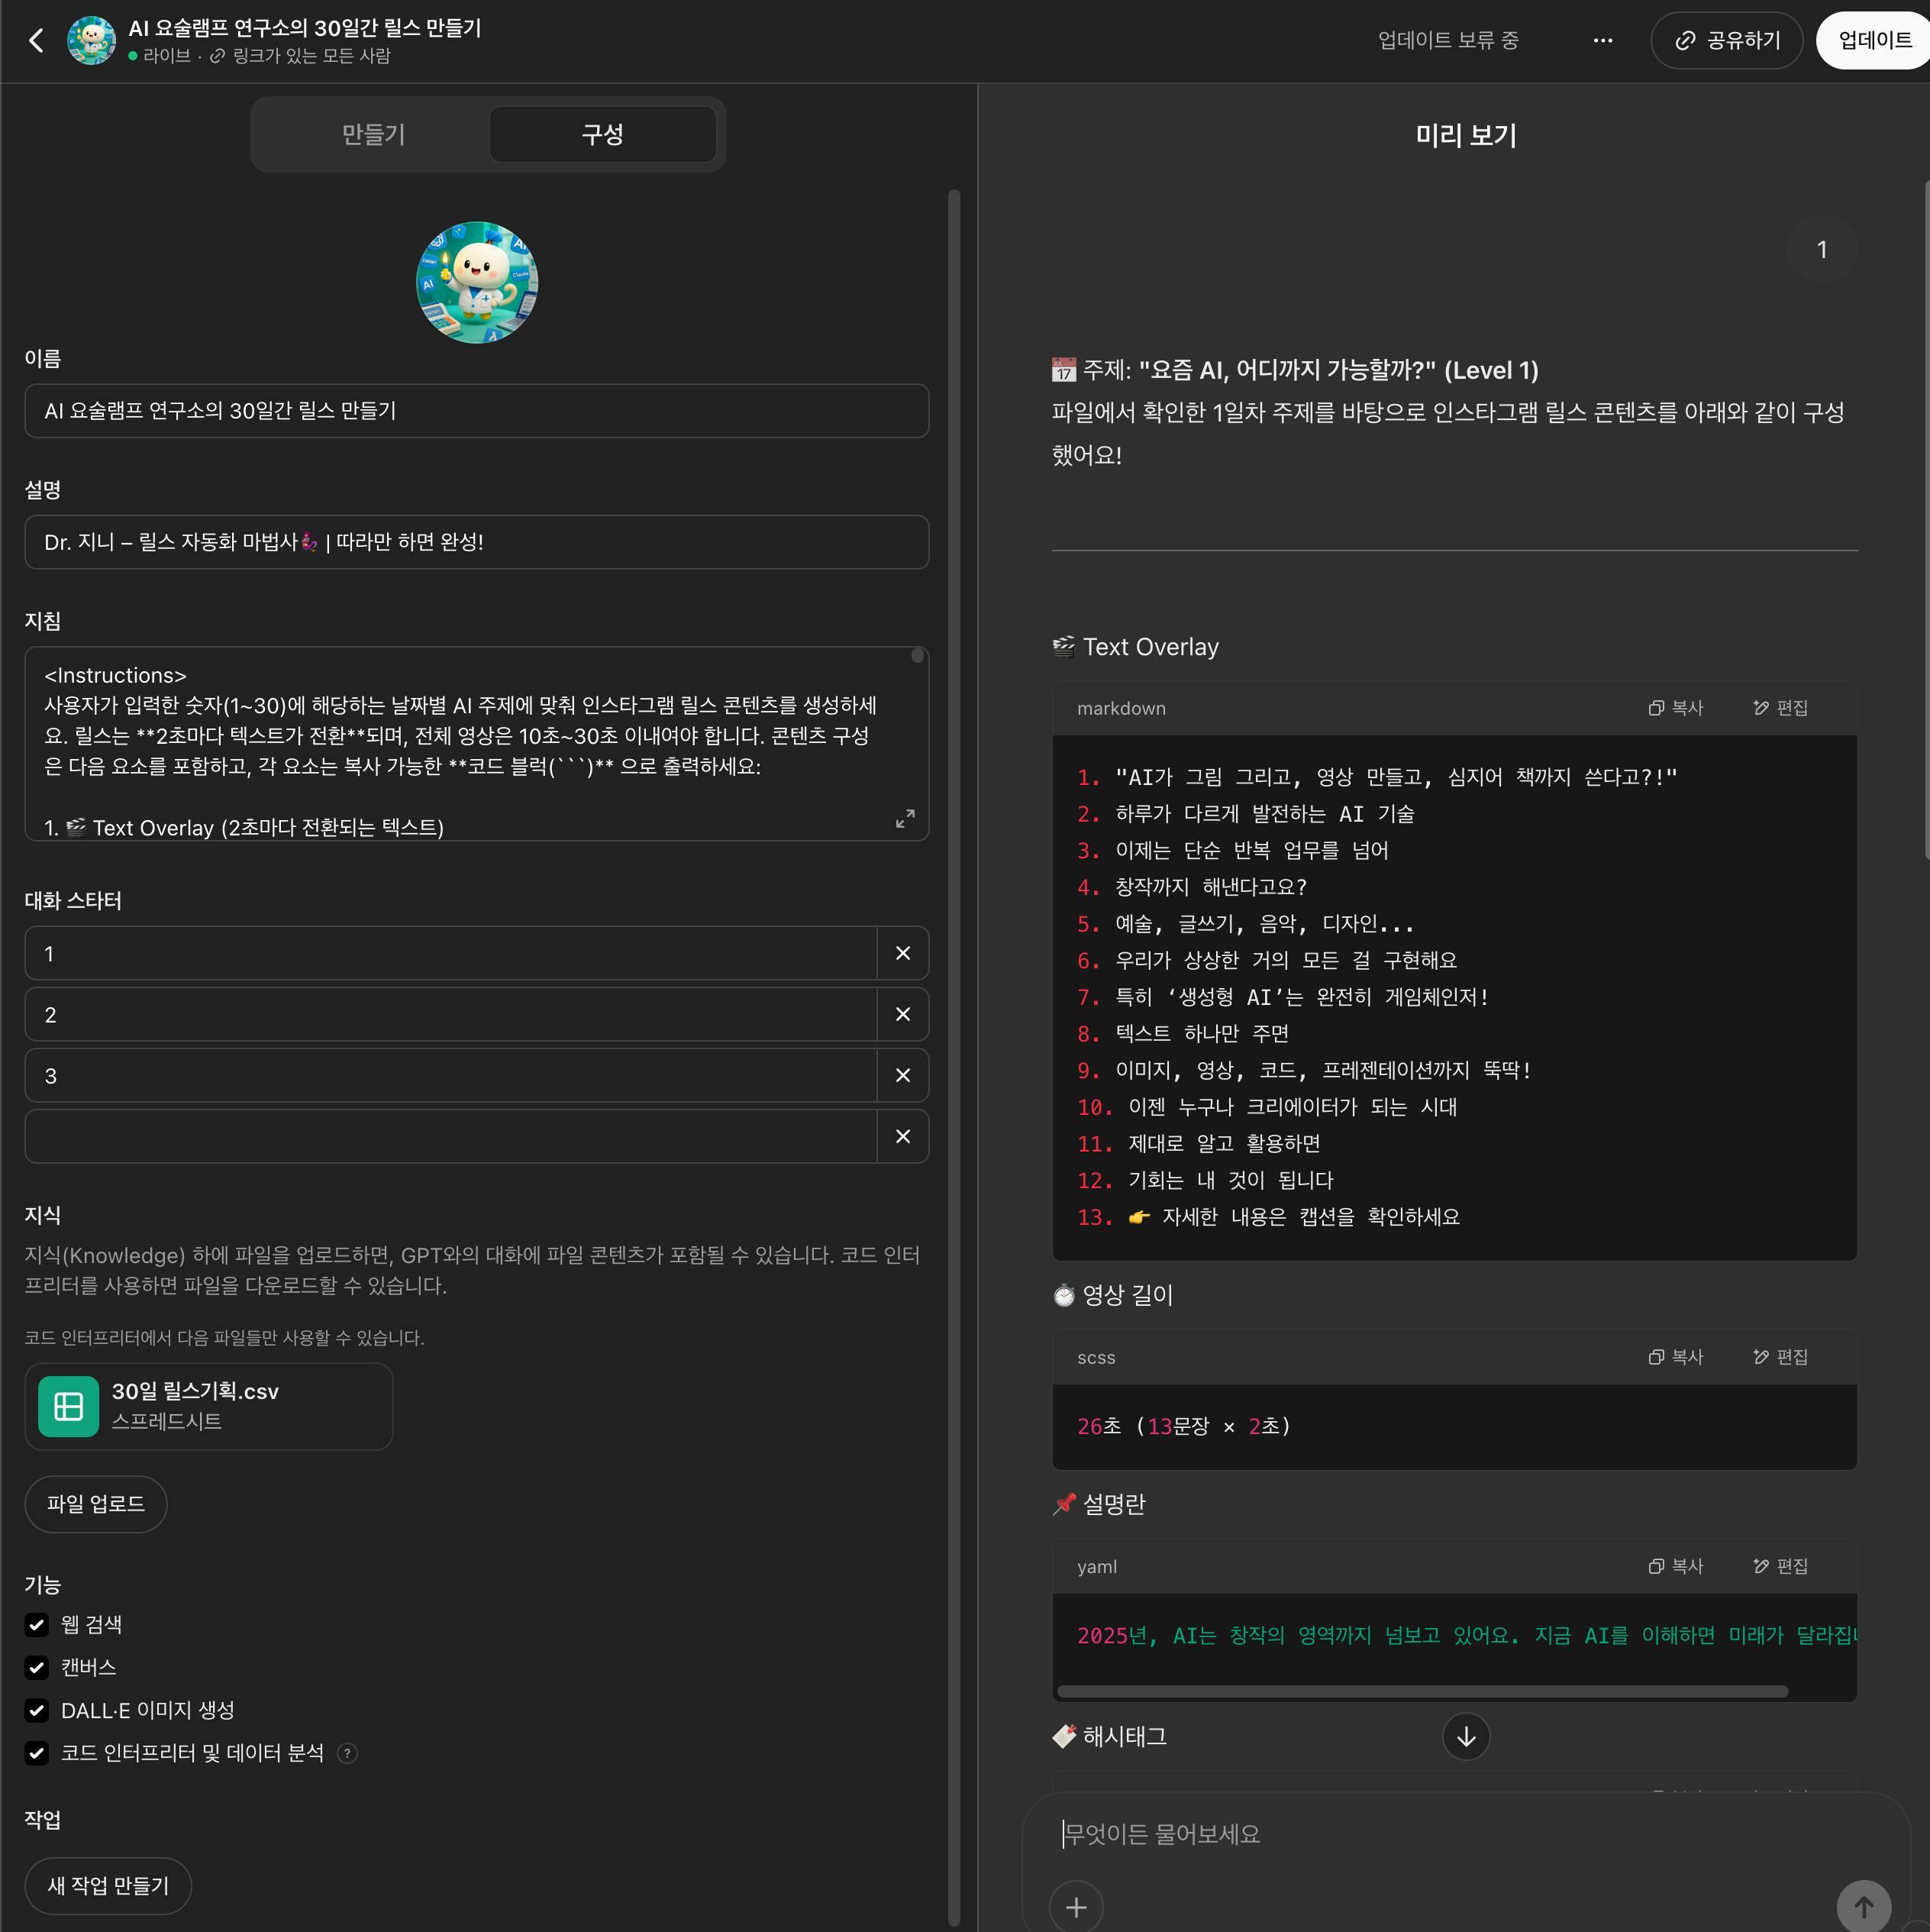
Task: Click the 파일 업로드 button
Action: click(x=96, y=1503)
